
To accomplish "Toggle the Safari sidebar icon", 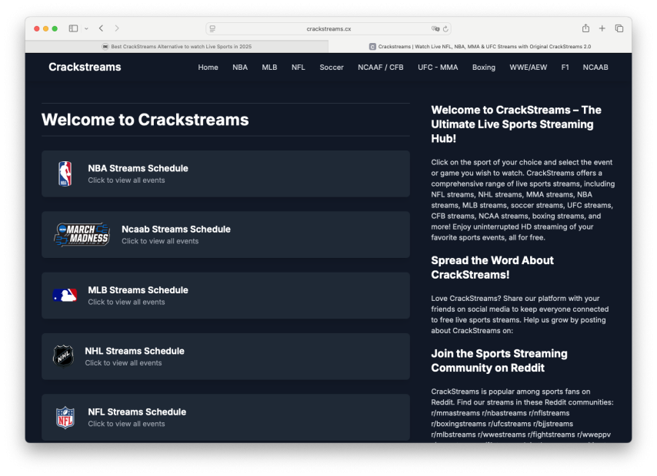I will click(73, 28).
